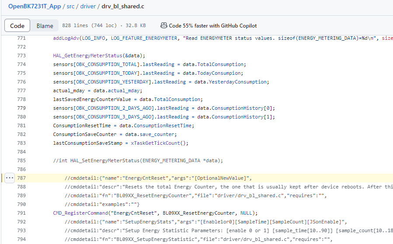Switch to the Blame view tab

45,25
